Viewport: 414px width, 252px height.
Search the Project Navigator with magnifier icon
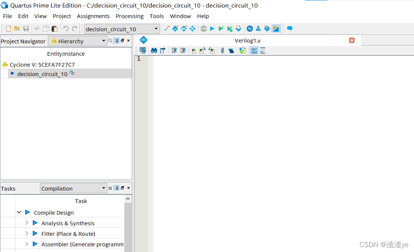click(x=110, y=41)
